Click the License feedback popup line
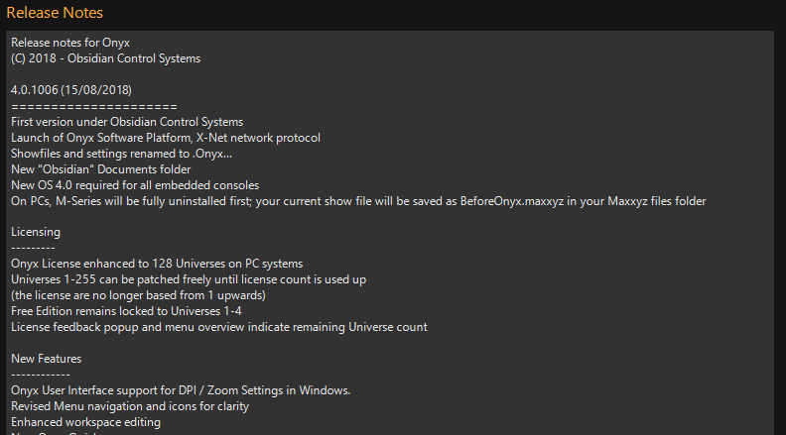 click(x=219, y=327)
